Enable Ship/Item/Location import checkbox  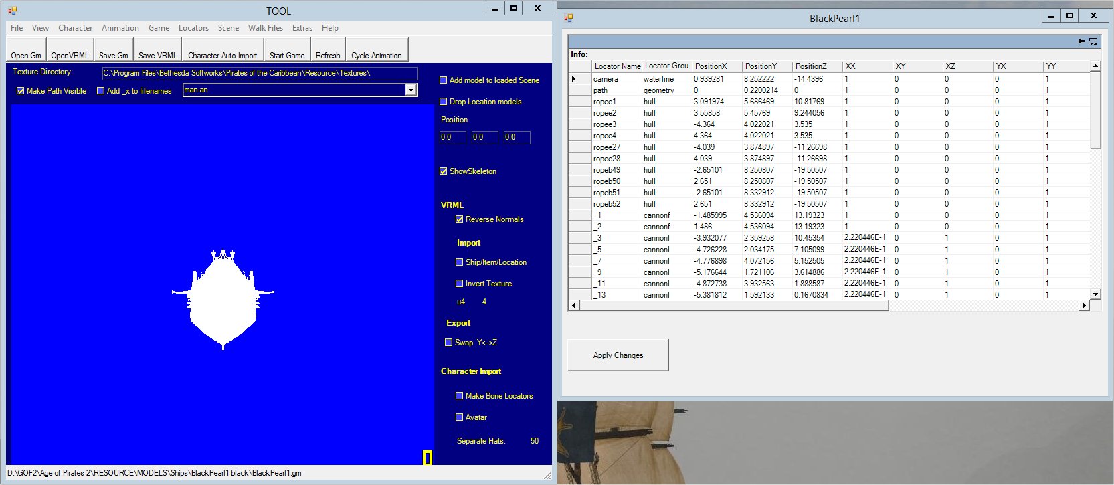pyautogui.click(x=459, y=262)
